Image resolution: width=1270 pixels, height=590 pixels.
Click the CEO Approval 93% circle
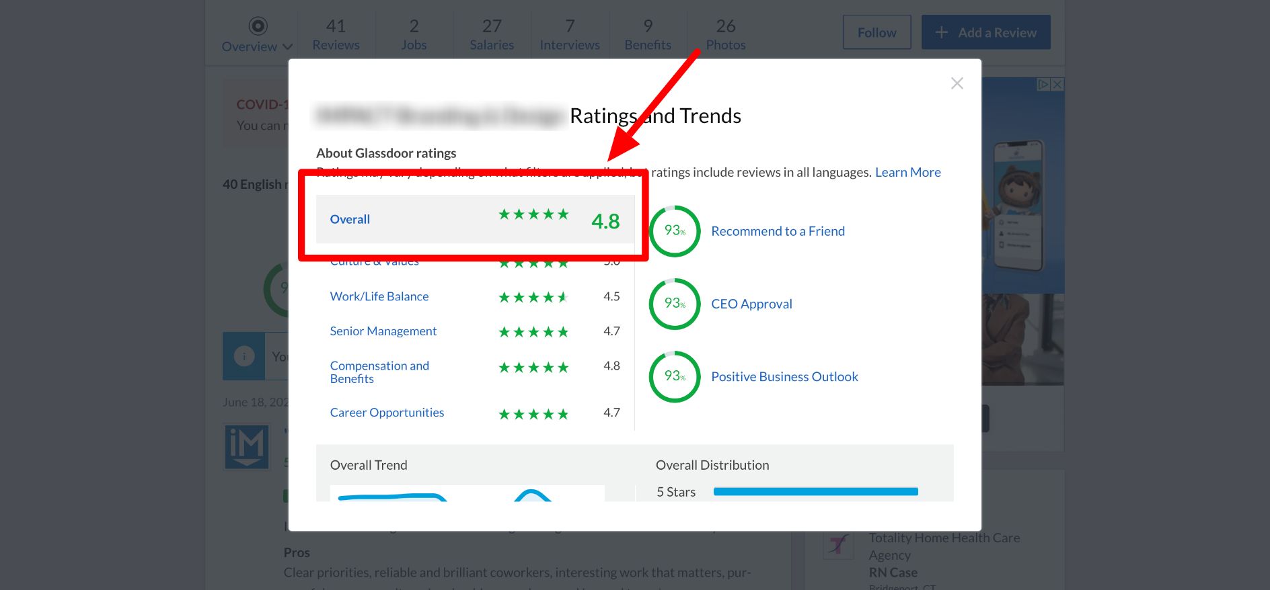coord(675,304)
